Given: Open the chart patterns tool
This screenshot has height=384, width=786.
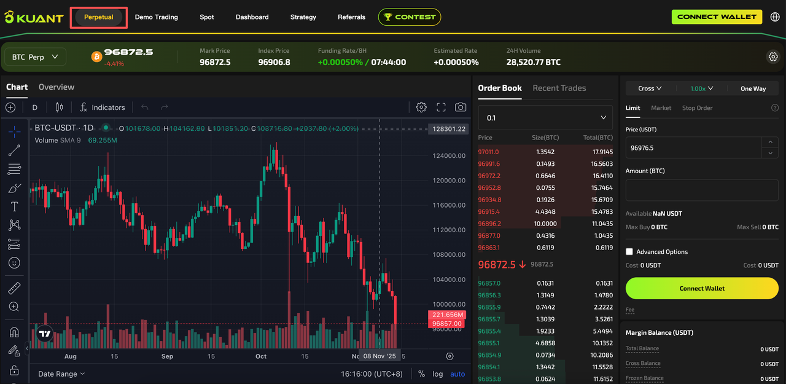Looking at the screenshot, I should 14,225.
